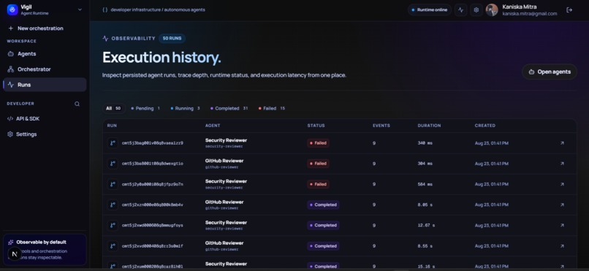Click the CREATED column header
This screenshot has width=589, height=271.
coord(485,126)
